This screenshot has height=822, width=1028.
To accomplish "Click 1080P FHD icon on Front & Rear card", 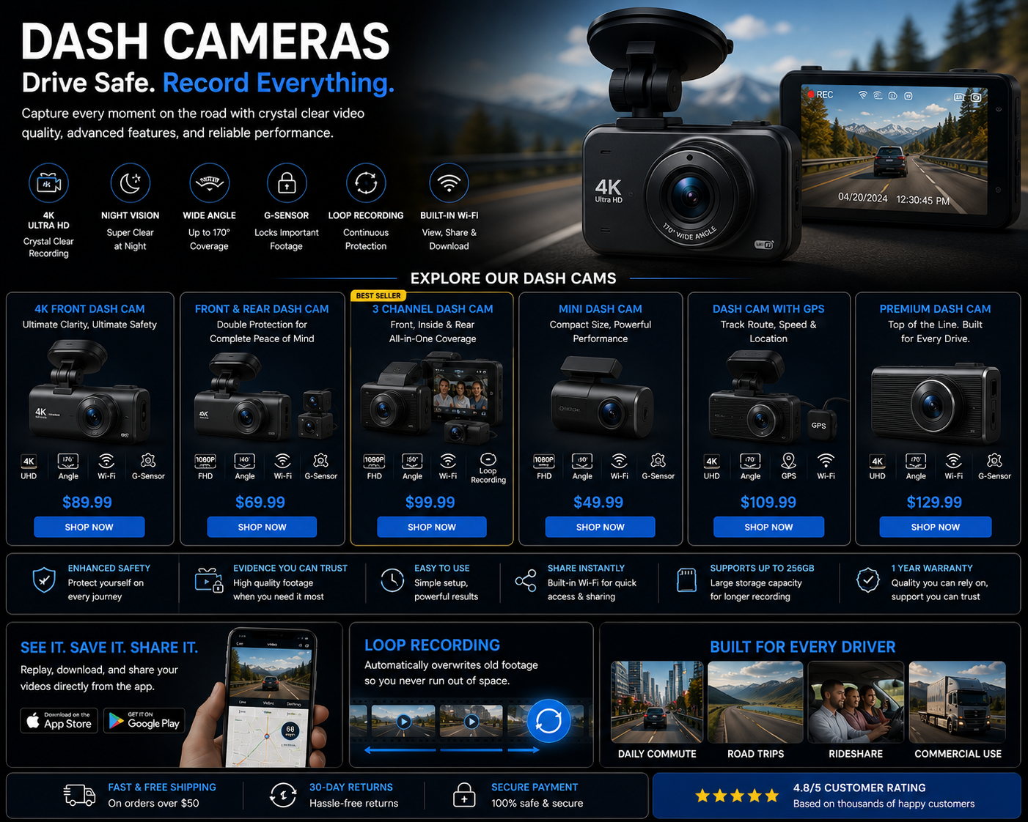I will (x=205, y=461).
